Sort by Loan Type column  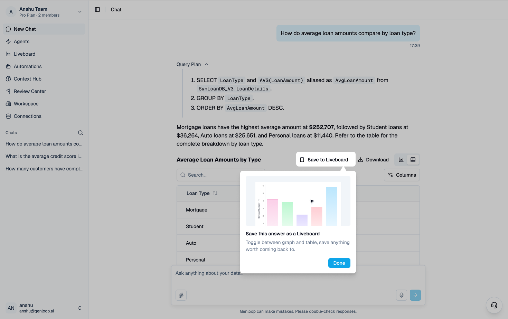(202, 193)
